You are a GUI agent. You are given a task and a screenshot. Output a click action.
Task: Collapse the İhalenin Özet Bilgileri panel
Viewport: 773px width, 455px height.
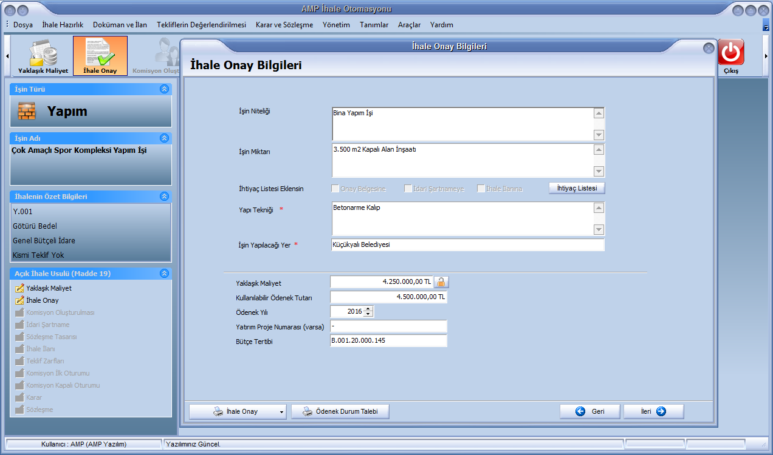point(164,197)
